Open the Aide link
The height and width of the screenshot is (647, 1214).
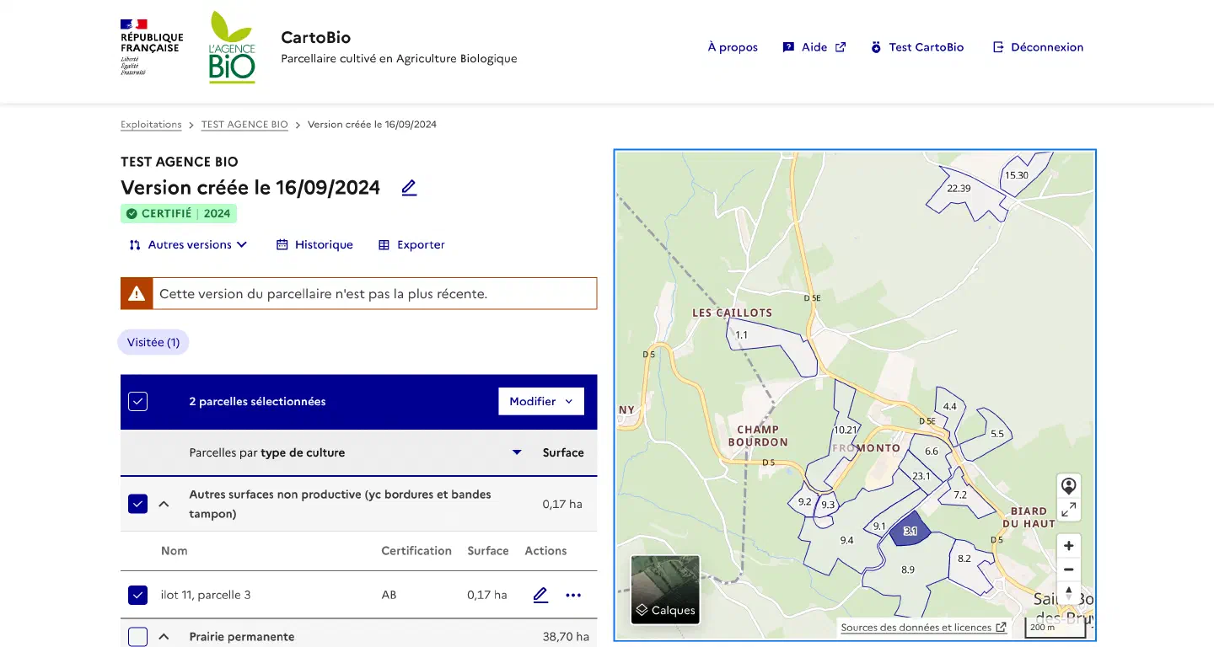tap(814, 47)
